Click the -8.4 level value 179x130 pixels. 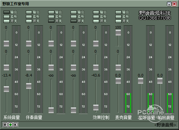coord(29,75)
